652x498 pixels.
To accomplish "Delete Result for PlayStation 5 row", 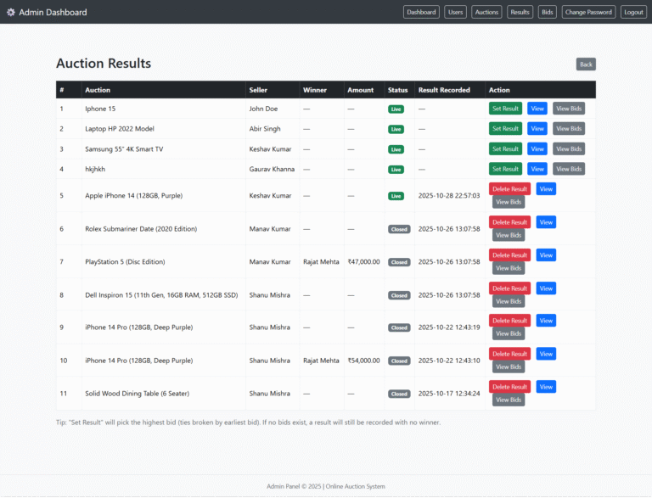I will click(509, 255).
